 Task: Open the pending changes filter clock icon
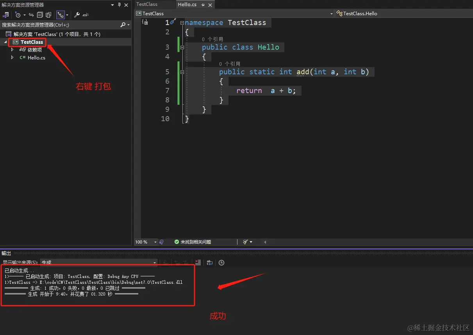point(18,15)
